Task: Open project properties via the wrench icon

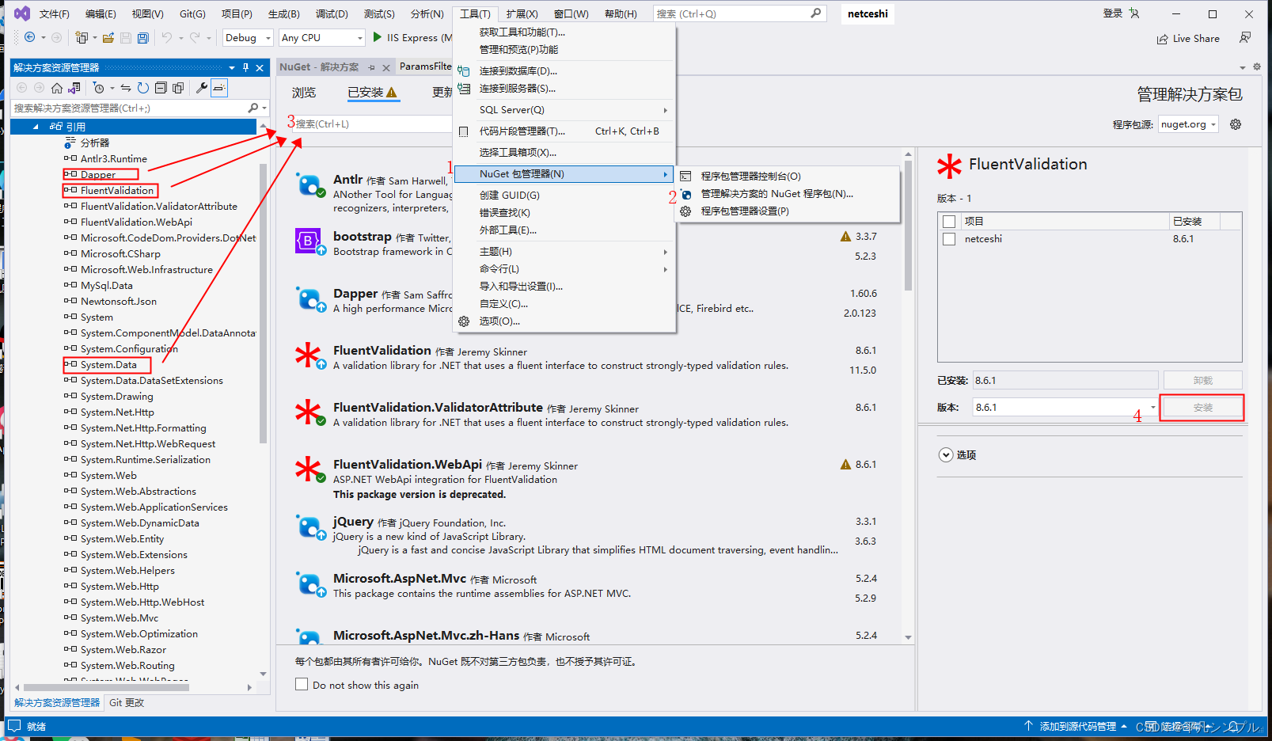Action: tap(201, 88)
